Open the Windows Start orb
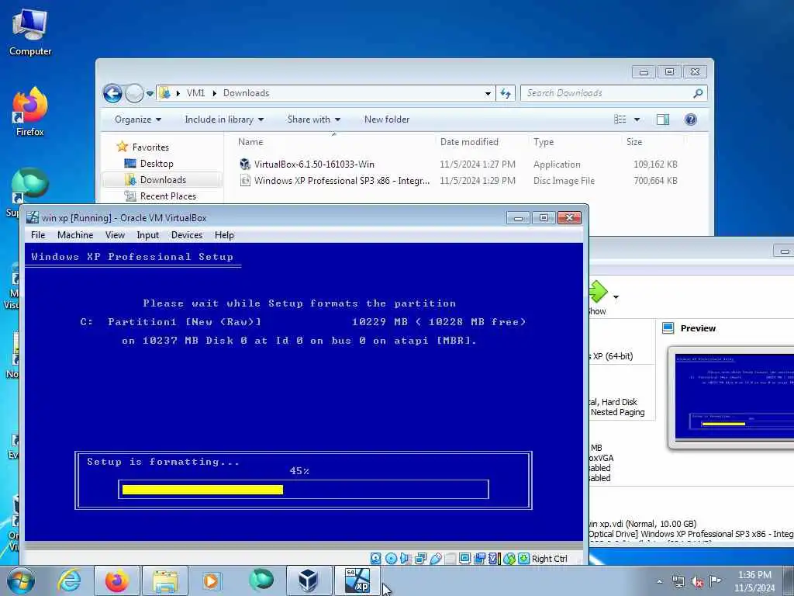Screen dimensions: 794x596 coord(21,580)
